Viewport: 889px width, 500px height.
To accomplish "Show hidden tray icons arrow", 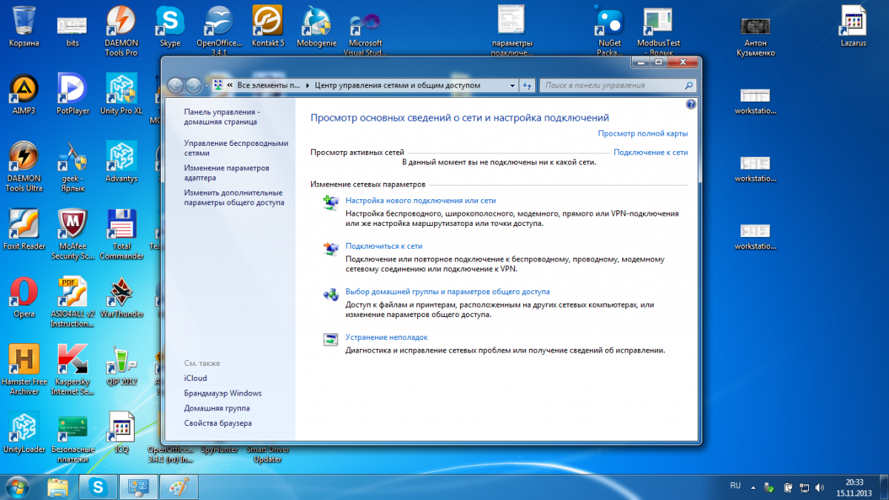I will (x=753, y=487).
